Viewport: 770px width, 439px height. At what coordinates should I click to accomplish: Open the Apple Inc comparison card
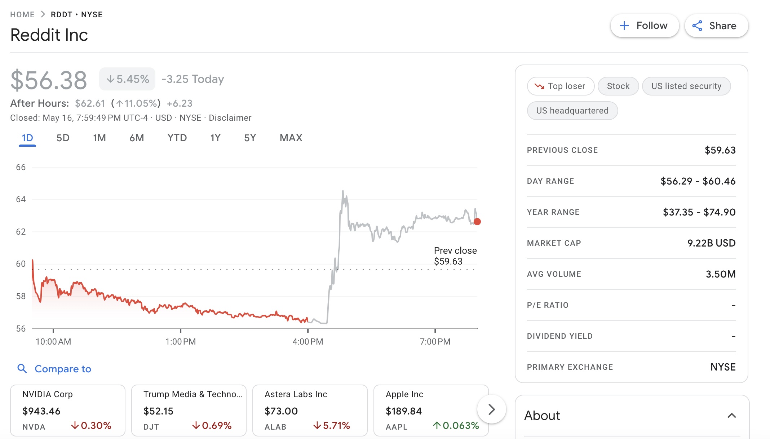pyautogui.click(x=431, y=410)
